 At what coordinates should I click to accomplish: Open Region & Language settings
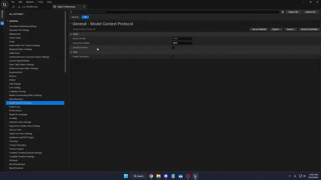(18, 114)
